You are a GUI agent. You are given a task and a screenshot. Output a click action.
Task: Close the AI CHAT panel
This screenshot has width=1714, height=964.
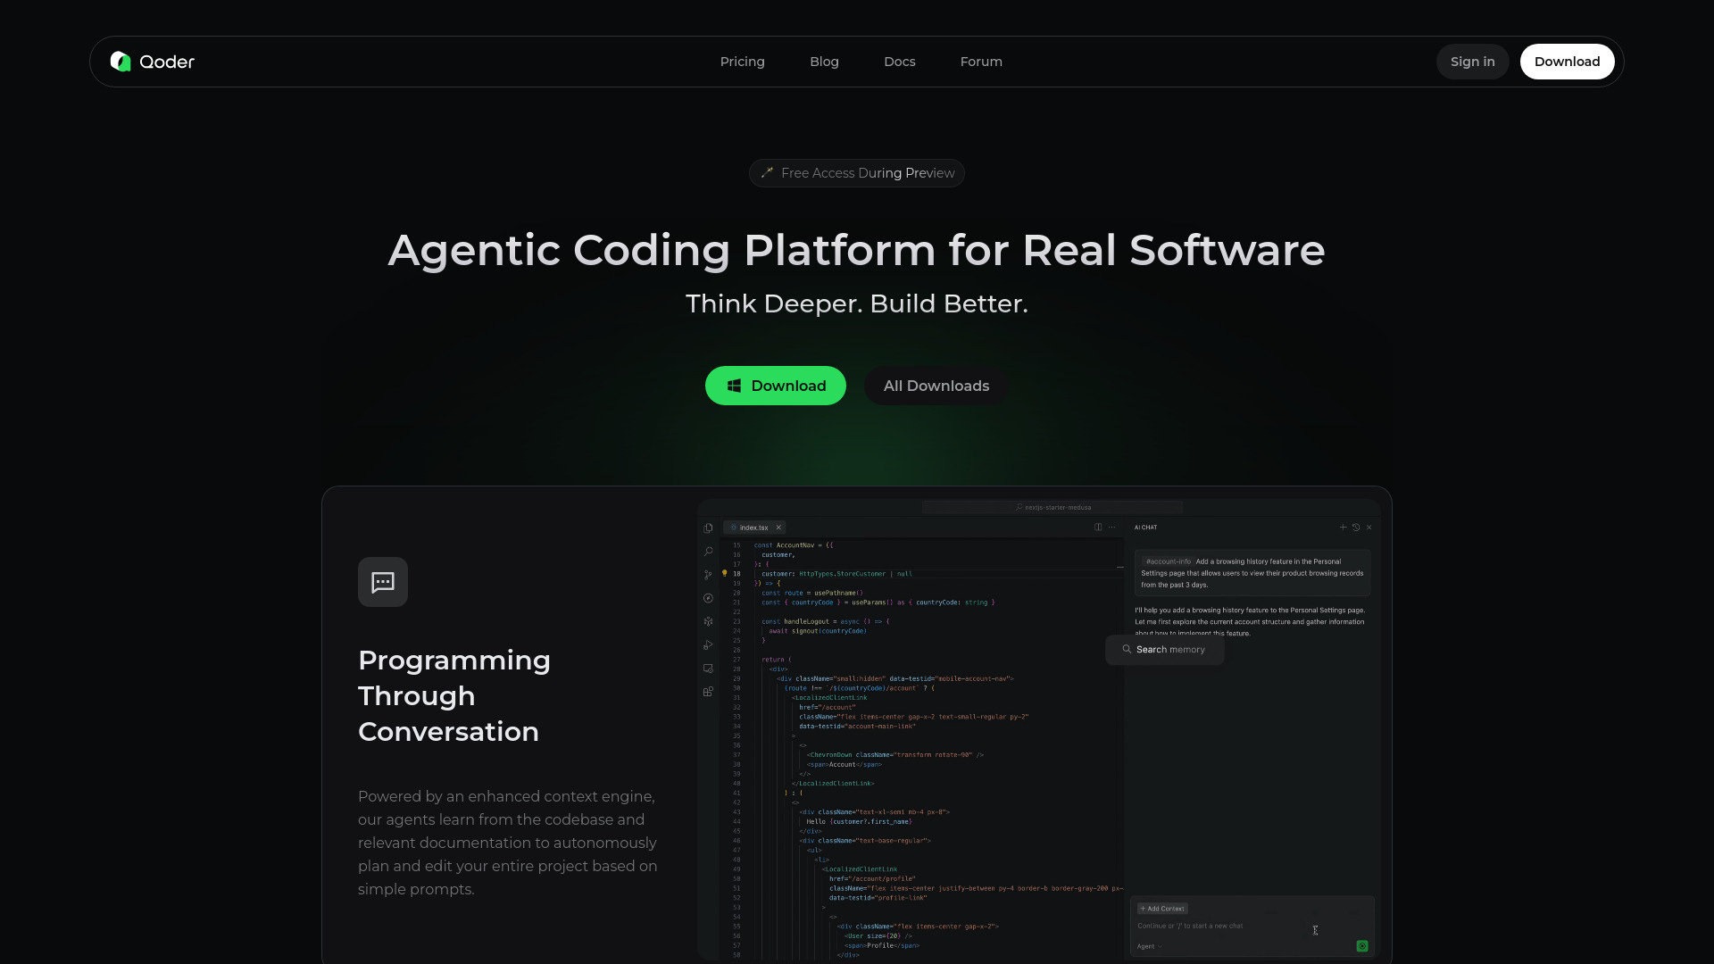tap(1369, 528)
